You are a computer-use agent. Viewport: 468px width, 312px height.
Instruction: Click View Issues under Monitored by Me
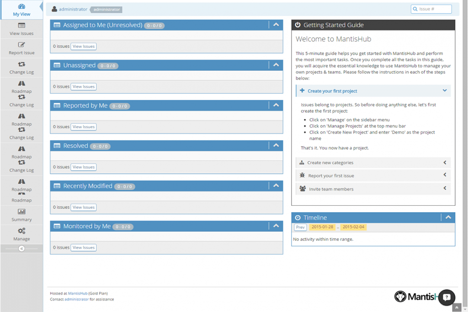coord(84,248)
